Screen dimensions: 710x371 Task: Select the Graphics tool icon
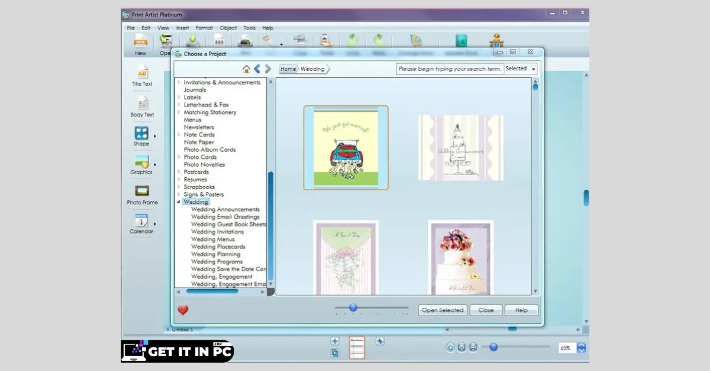pyautogui.click(x=141, y=161)
